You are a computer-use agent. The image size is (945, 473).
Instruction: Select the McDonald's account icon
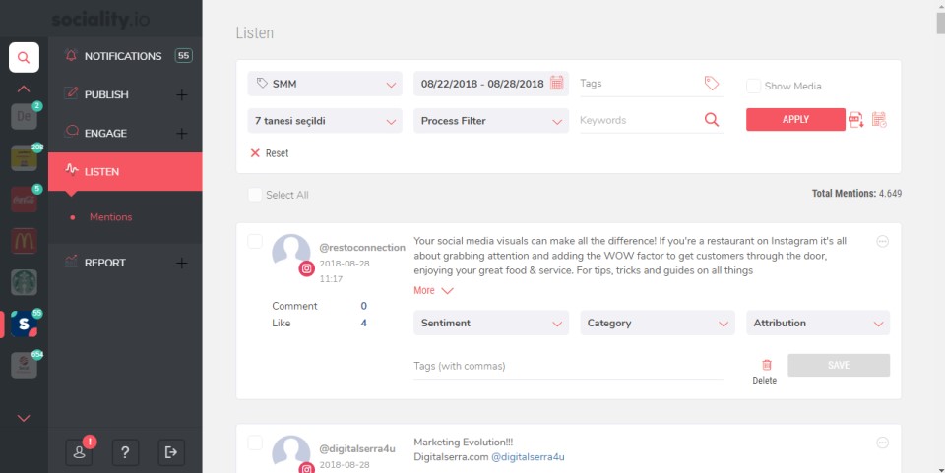(x=24, y=241)
